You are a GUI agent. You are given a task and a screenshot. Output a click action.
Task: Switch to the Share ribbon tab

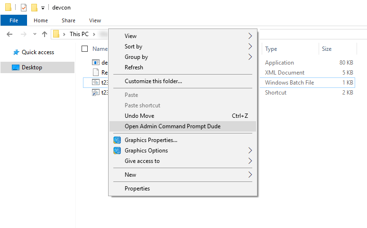(68, 20)
